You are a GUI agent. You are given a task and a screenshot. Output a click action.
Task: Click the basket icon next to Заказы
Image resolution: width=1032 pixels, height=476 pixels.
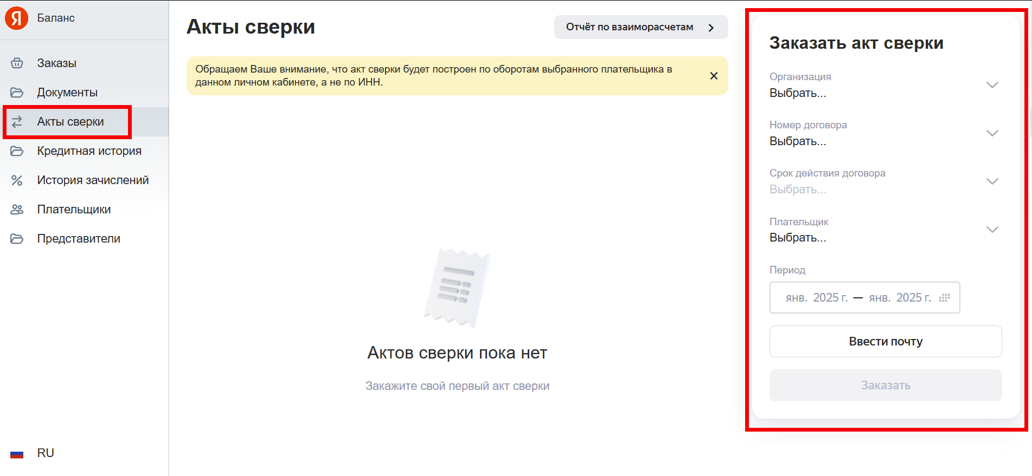pos(17,63)
